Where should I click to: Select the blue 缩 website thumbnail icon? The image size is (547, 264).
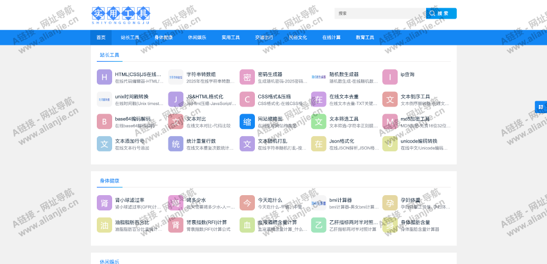click(247, 121)
